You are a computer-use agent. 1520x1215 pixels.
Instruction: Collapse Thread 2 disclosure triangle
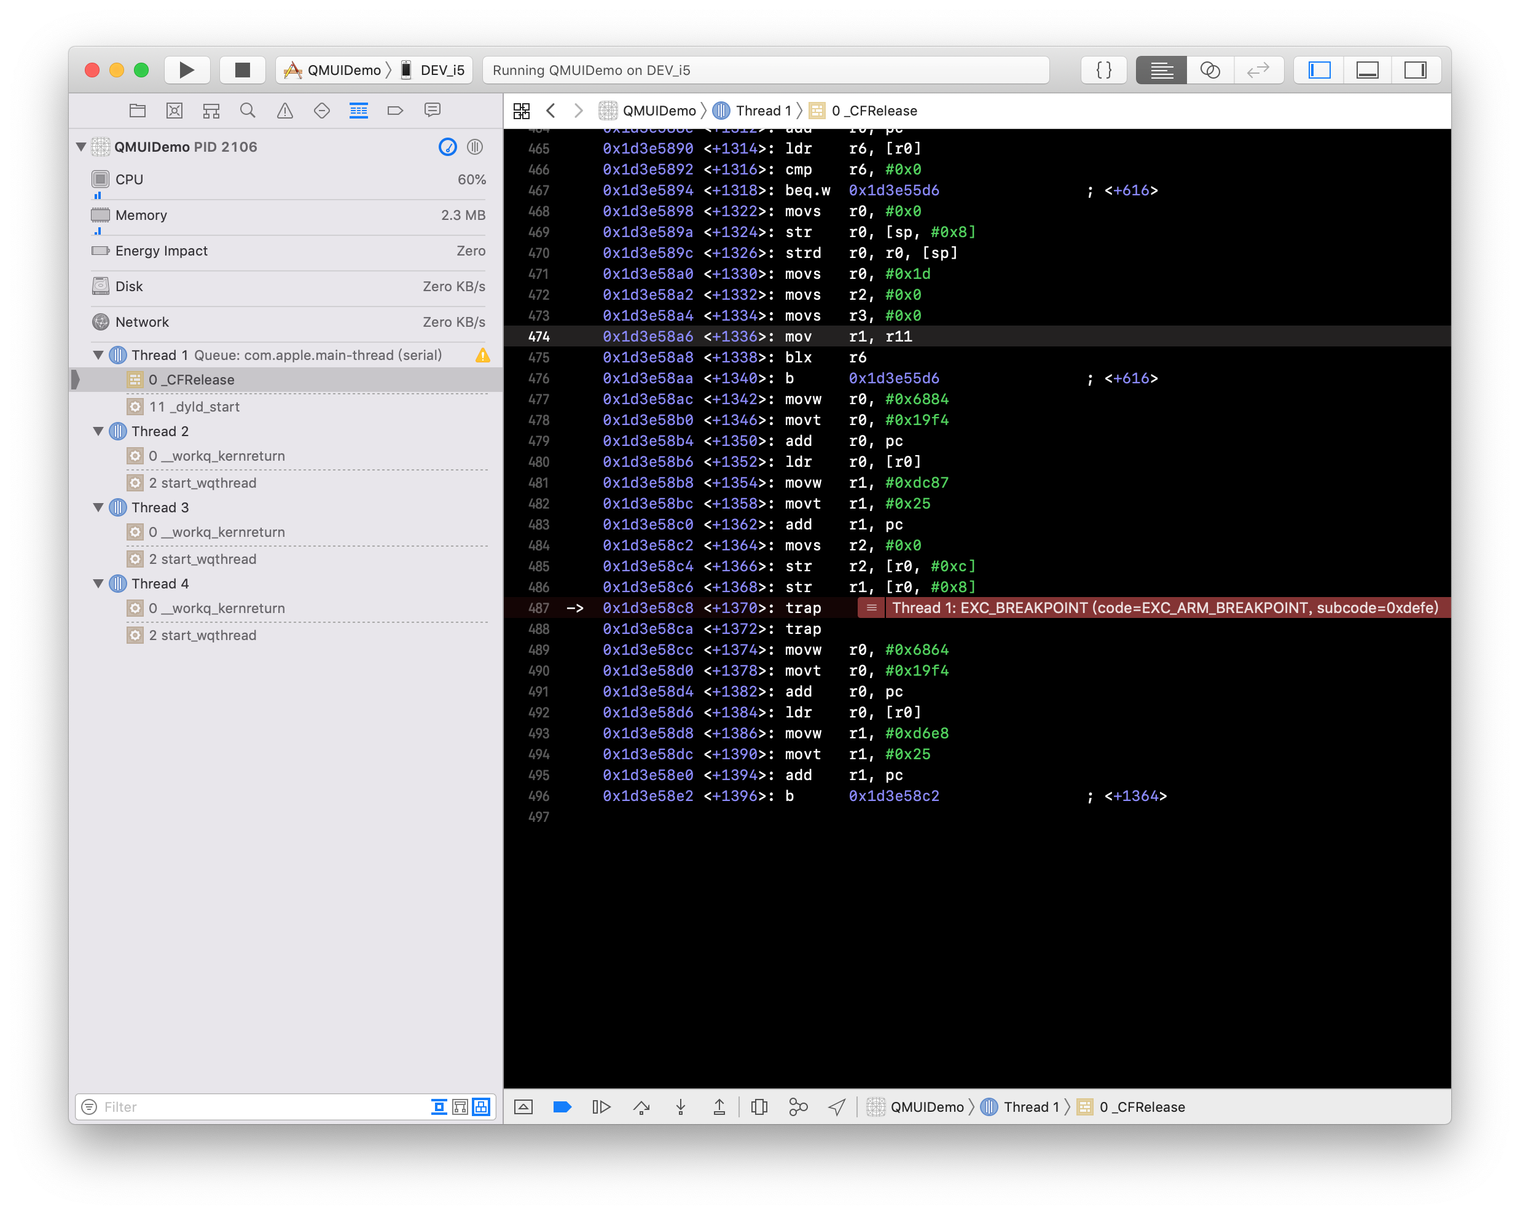[98, 431]
